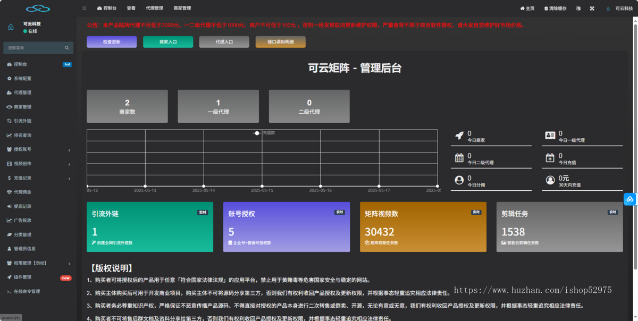The image size is (638, 321).
Task: Click the 充值数 legend in the chart
Action: point(264,133)
